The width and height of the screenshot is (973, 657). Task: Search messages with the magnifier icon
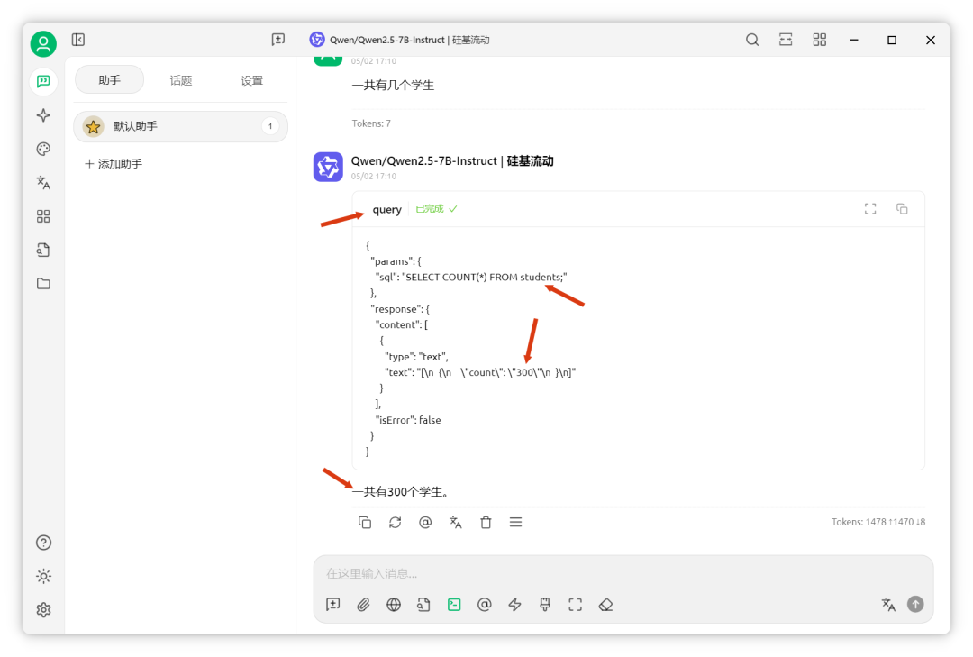[752, 40]
